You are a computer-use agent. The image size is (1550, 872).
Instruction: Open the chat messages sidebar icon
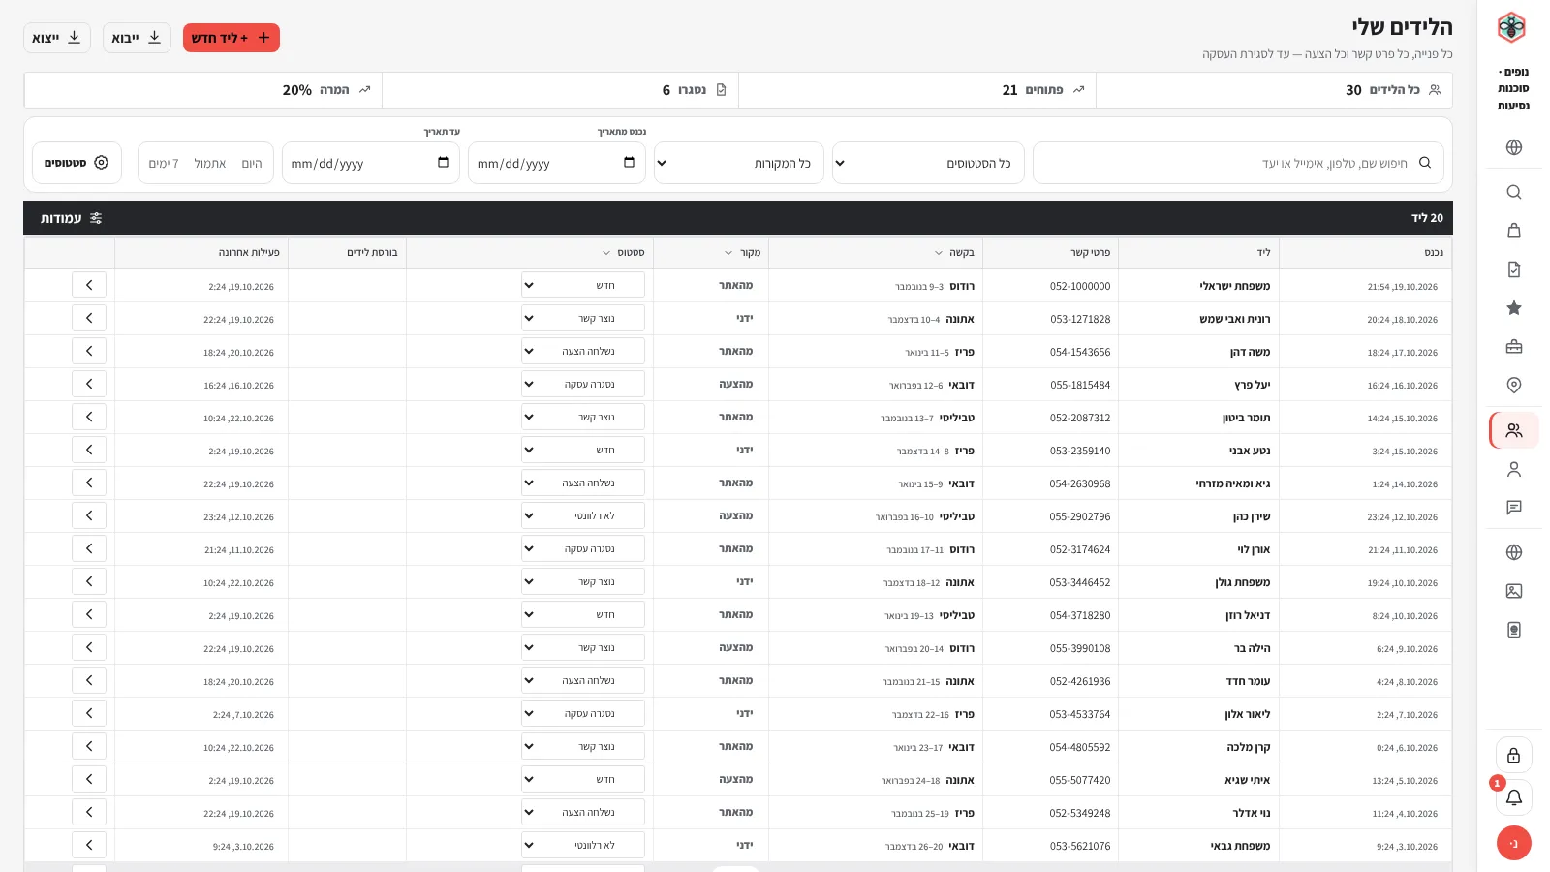pos(1514,508)
